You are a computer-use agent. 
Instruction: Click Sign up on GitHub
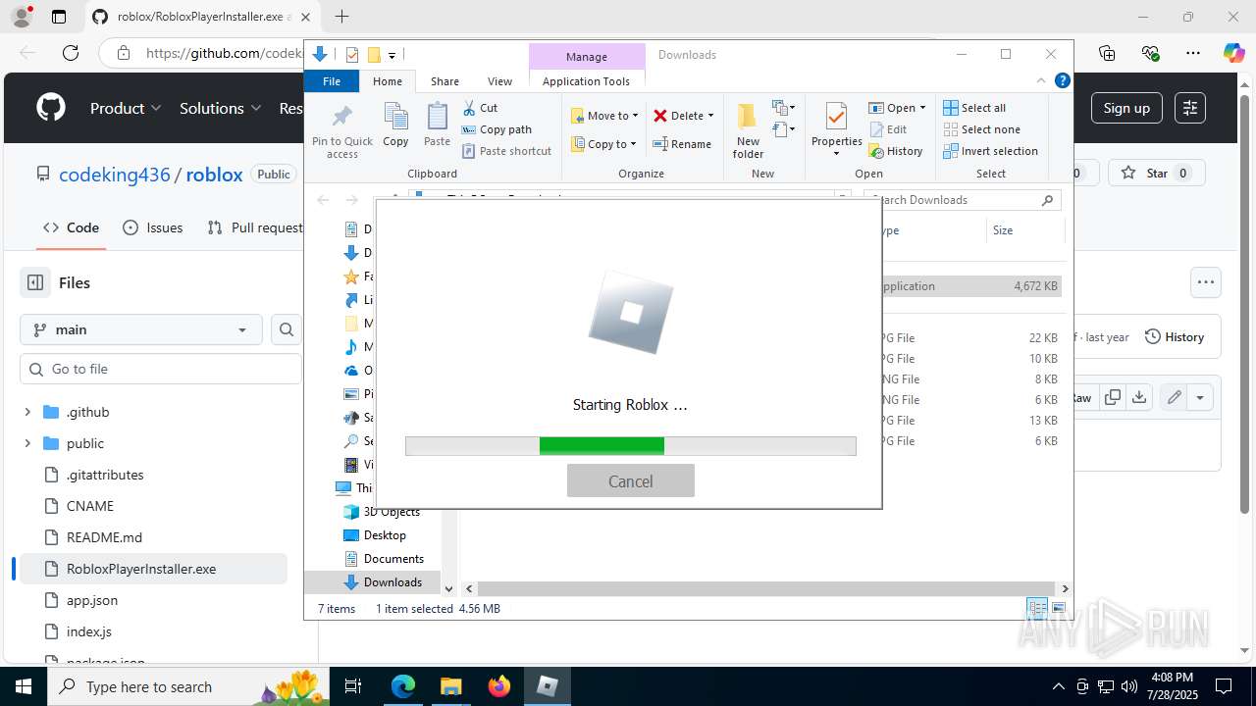[x=1126, y=108]
